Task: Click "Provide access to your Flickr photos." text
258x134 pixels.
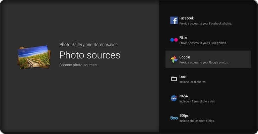Action: 203,43
